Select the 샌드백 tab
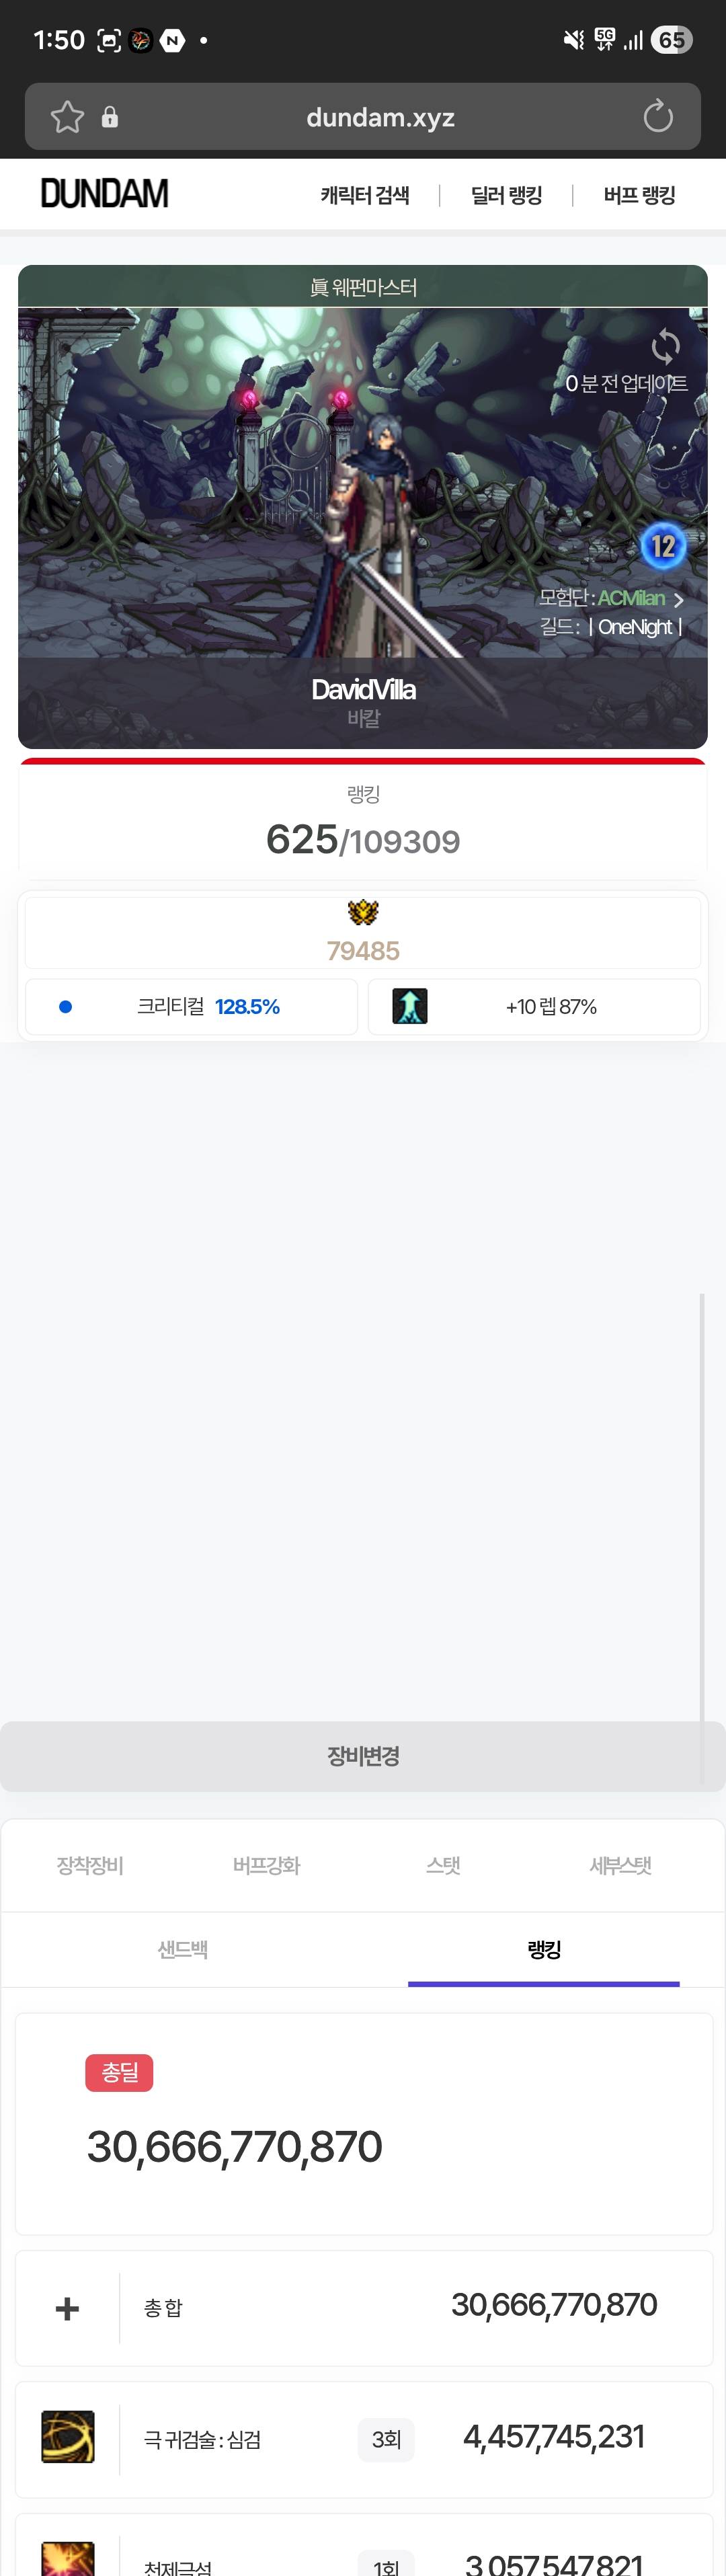 183,1949
